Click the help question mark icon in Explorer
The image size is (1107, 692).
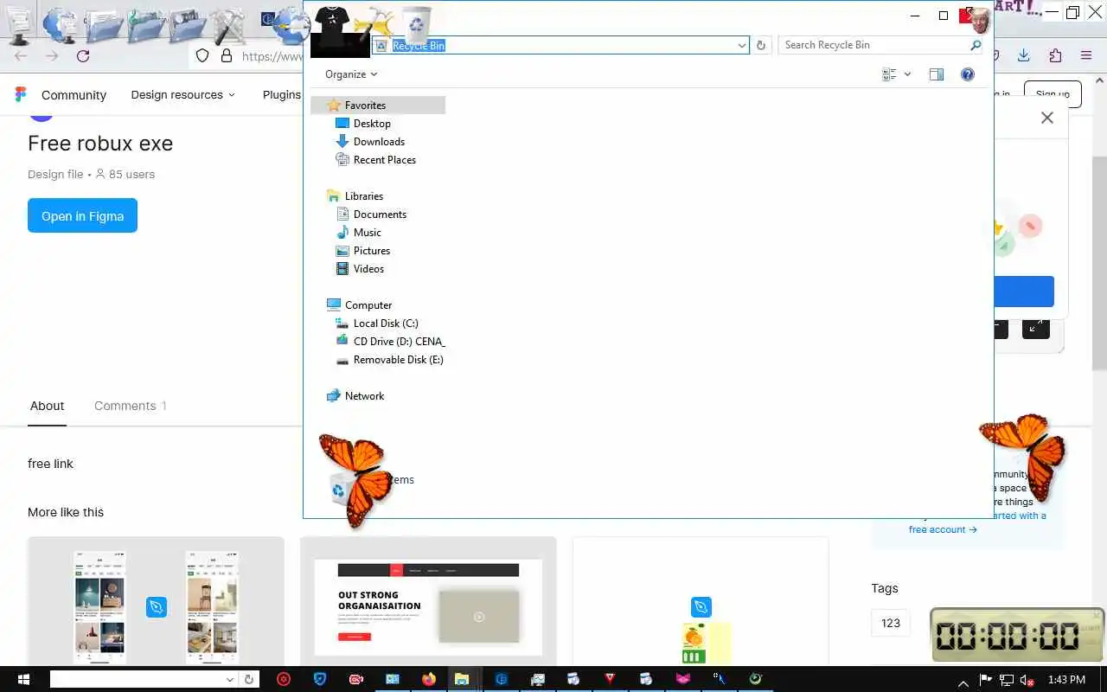968,74
